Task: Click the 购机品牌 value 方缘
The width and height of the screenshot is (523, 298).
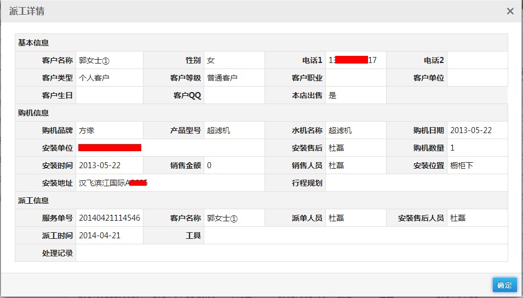Action: click(x=87, y=130)
